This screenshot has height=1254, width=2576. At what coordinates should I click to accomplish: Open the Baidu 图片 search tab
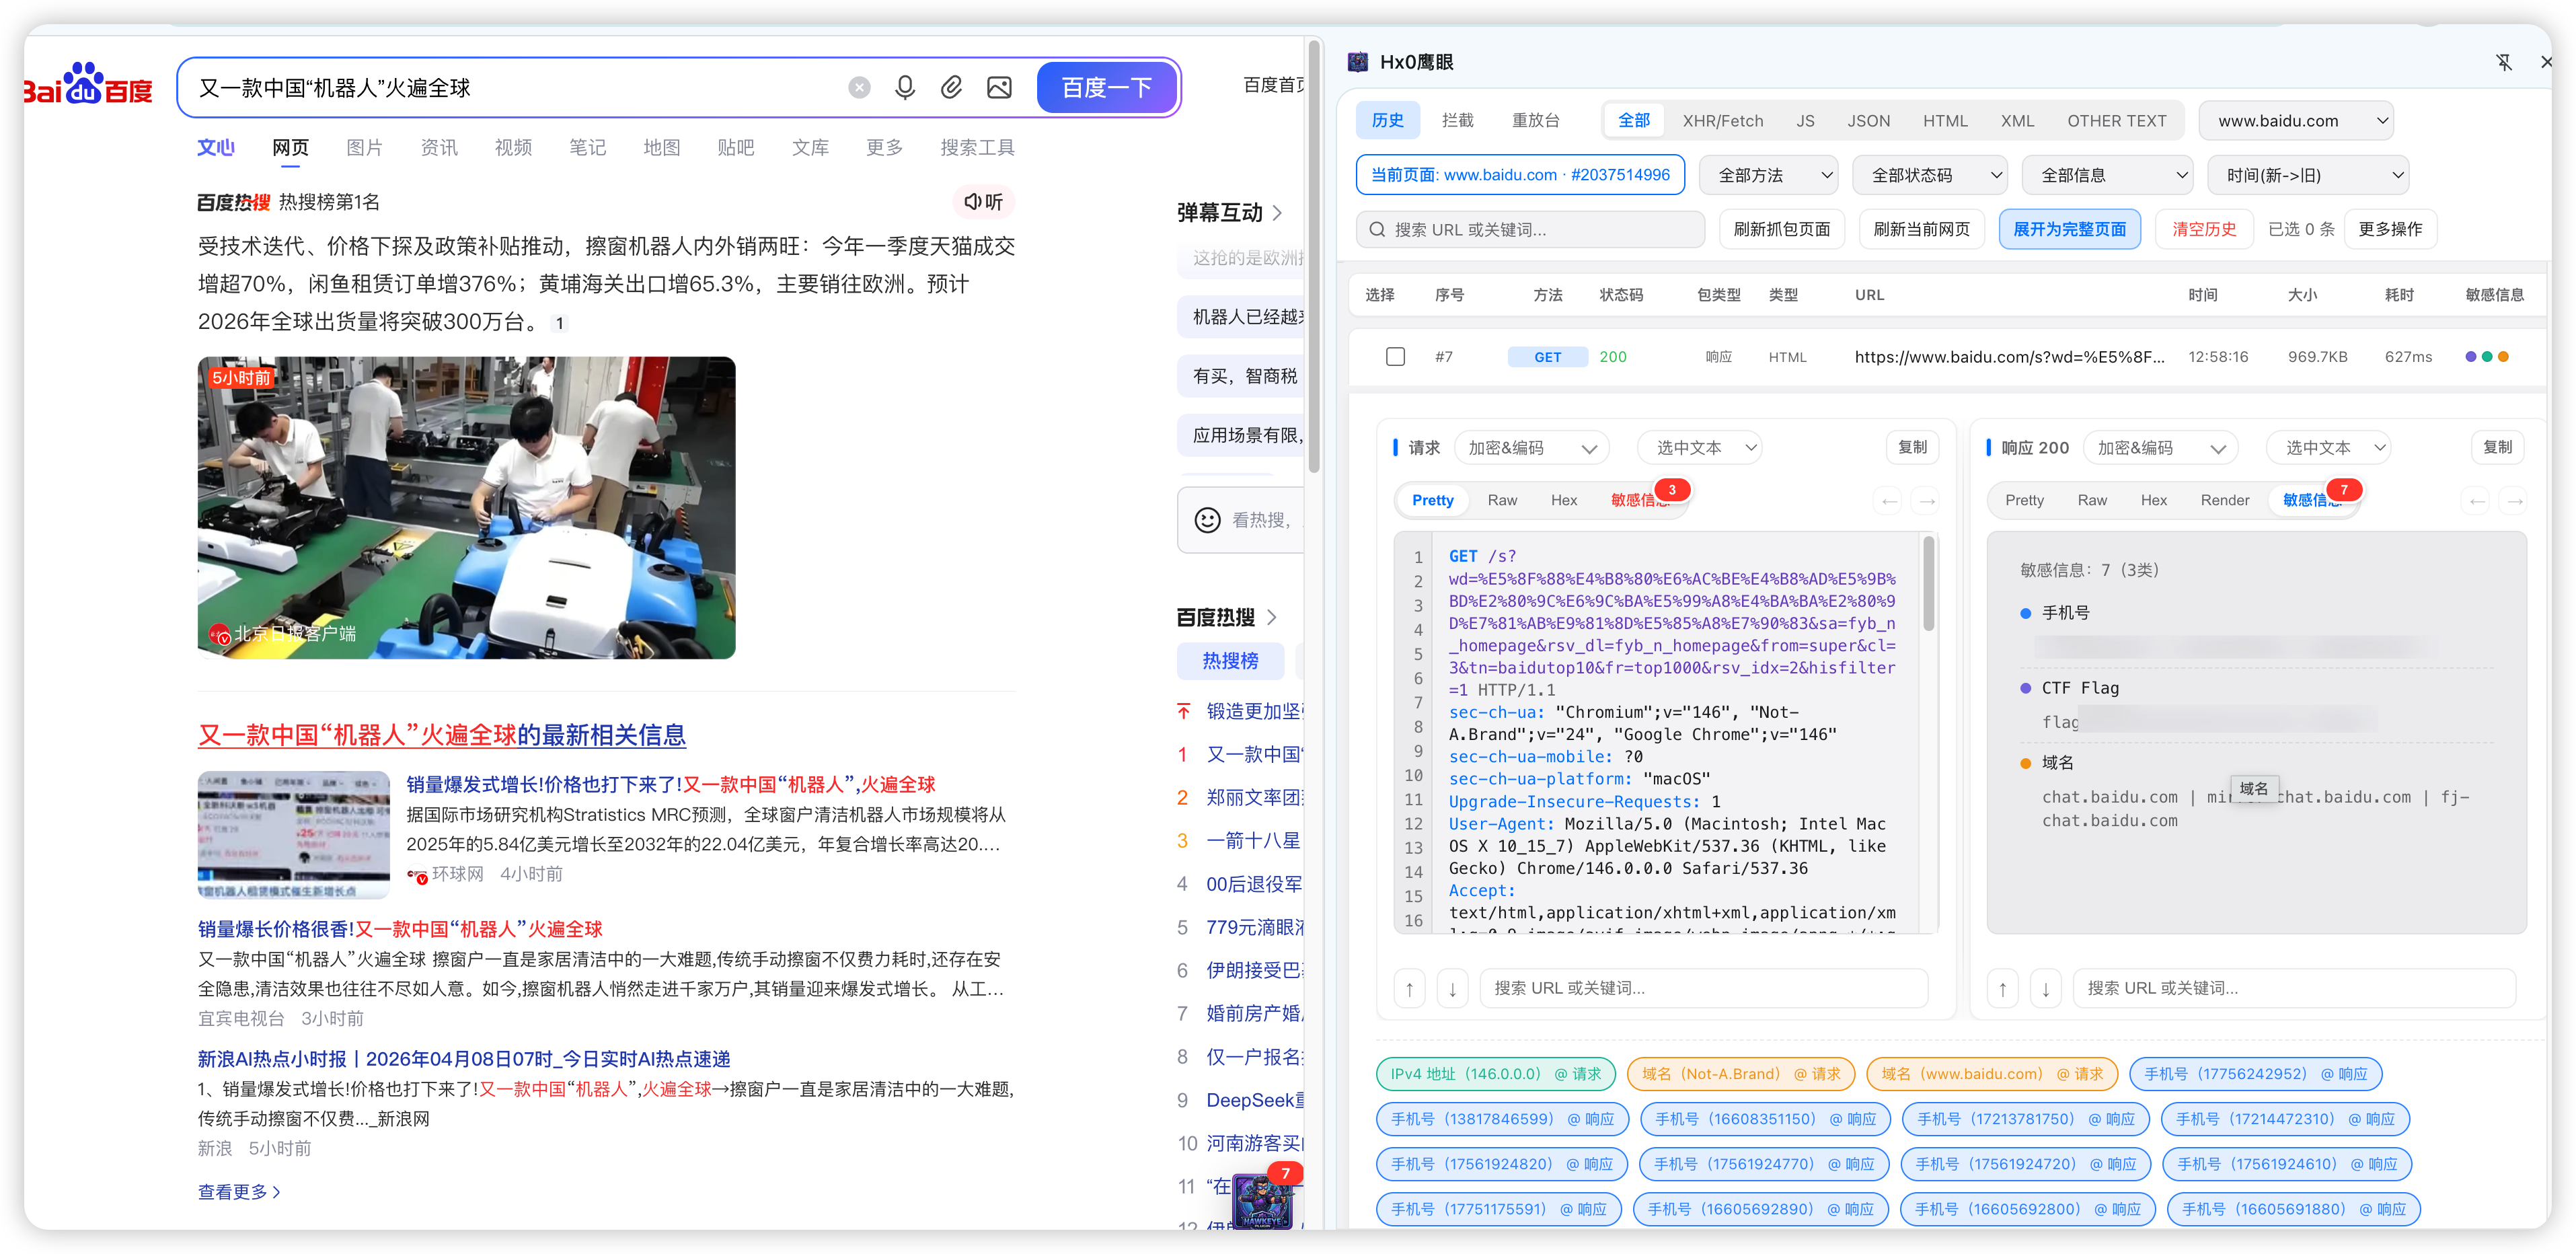[x=364, y=148]
